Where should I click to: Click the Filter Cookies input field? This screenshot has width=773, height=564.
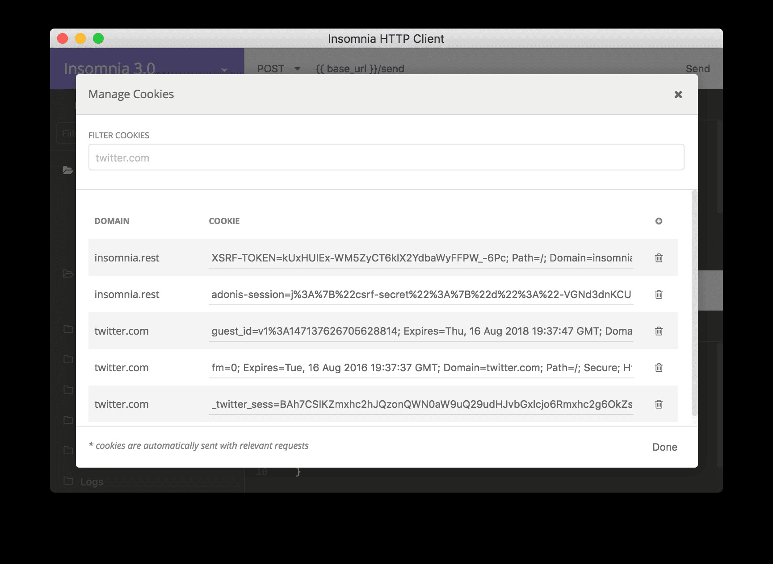point(386,157)
